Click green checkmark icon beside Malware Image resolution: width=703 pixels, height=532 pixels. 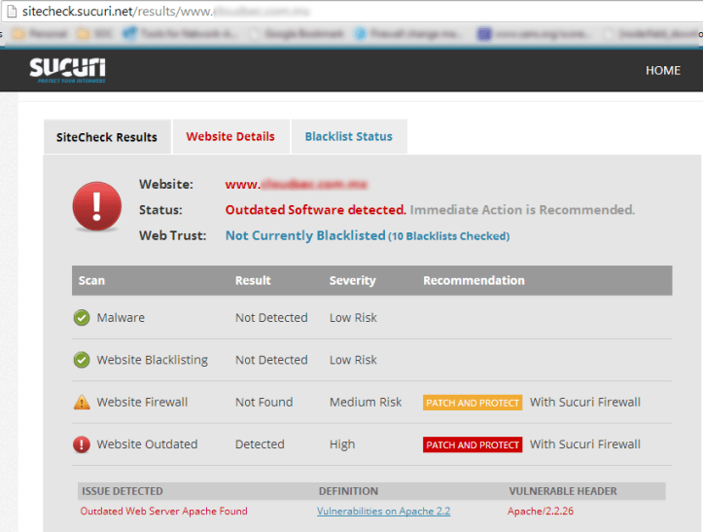pos(82,318)
